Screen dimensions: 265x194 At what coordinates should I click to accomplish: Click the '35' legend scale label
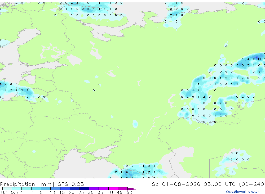100,192
